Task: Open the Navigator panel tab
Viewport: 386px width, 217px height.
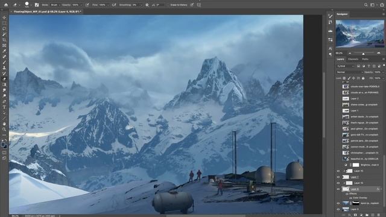Action: (x=342, y=14)
